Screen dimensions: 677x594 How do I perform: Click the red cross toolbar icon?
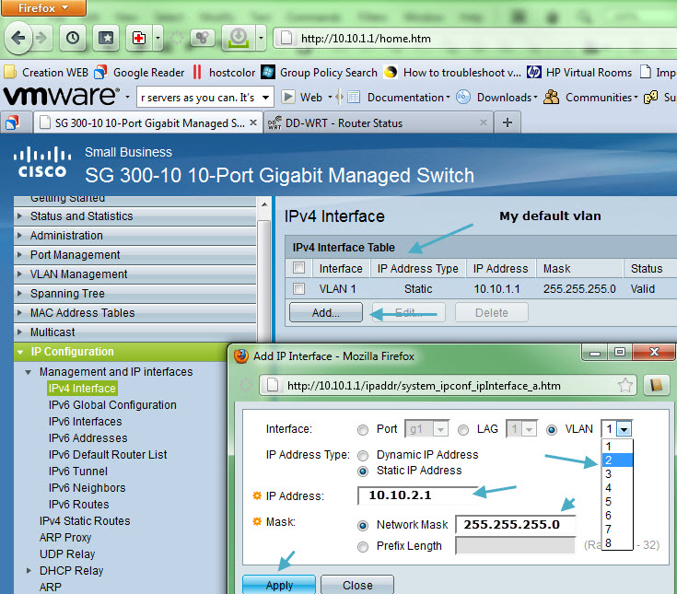(x=138, y=39)
